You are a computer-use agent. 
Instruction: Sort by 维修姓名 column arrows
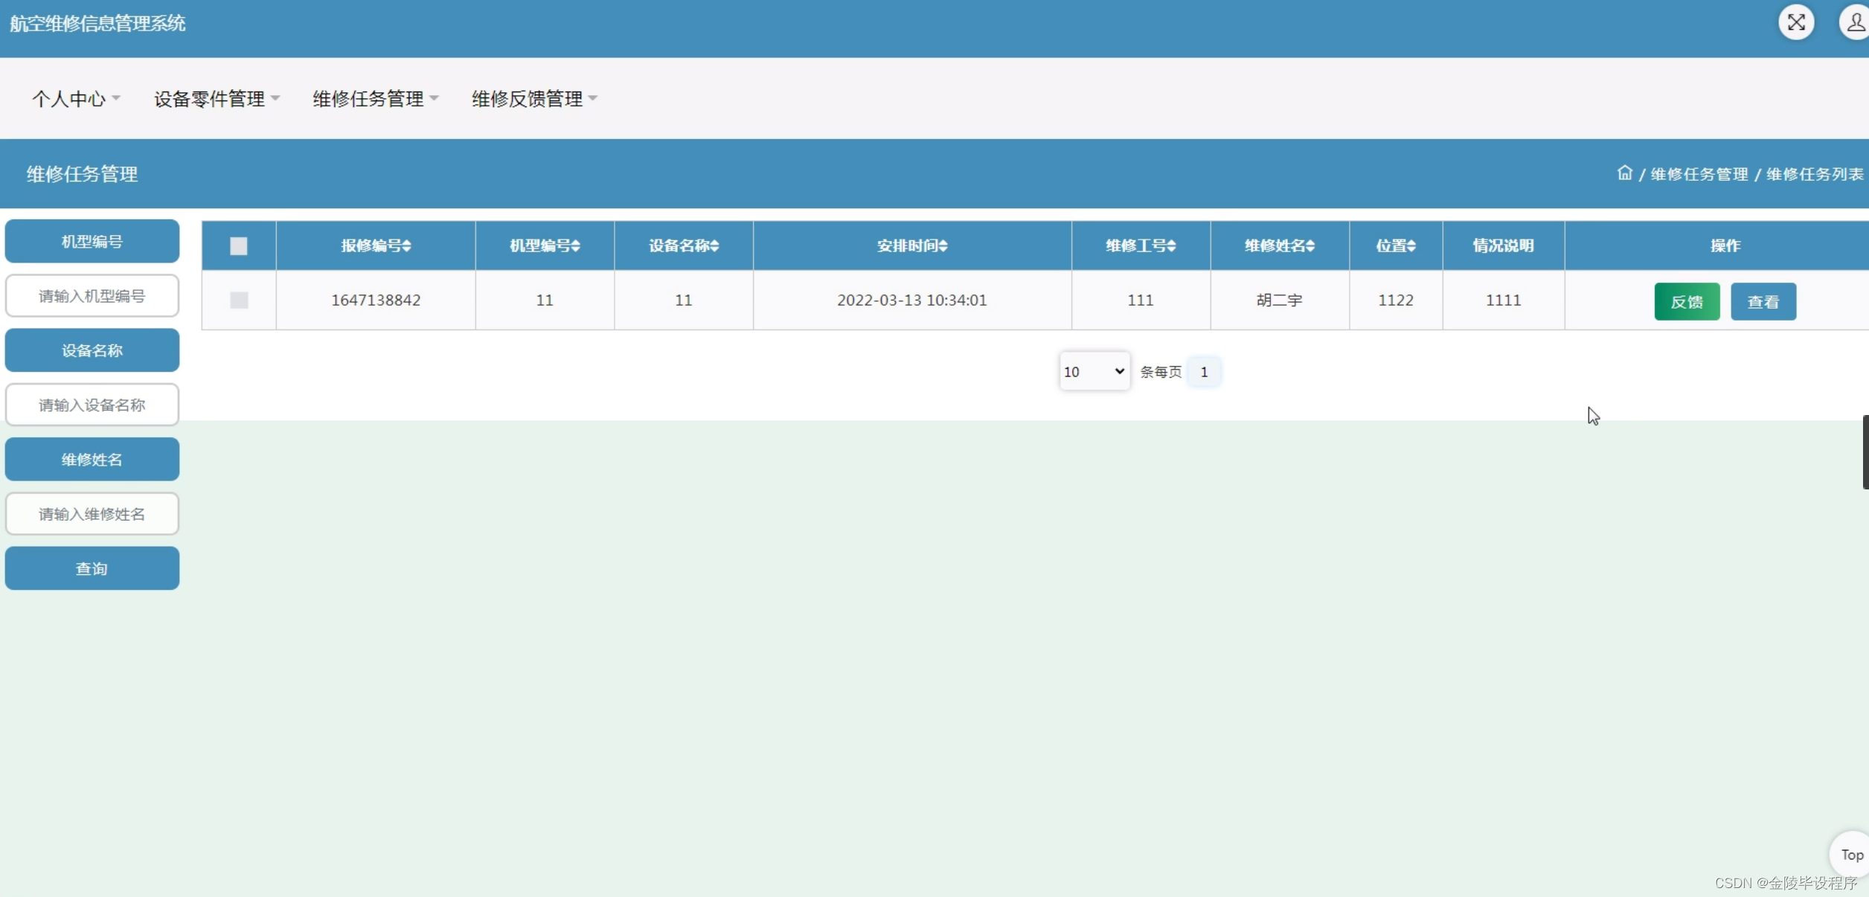tap(1310, 245)
